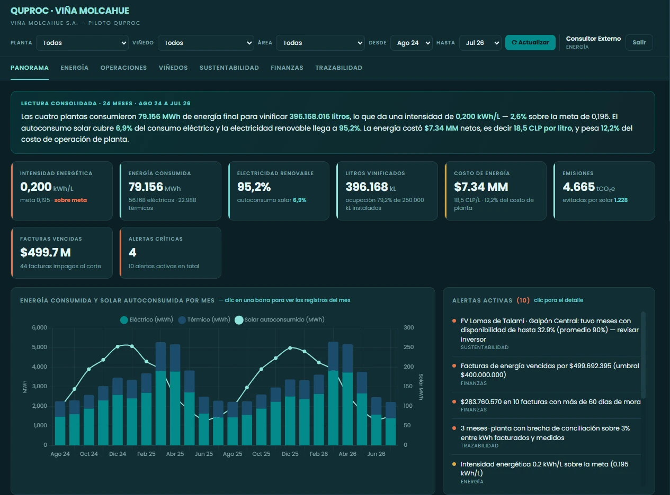This screenshot has width=670, height=495.
Task: Click the Dic 24 bar in the chart
Action: [118, 411]
